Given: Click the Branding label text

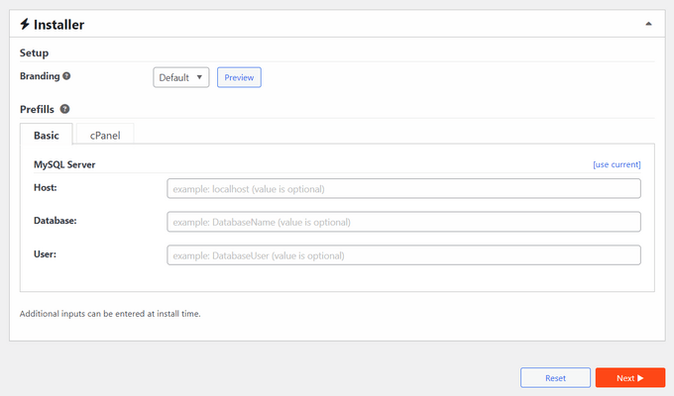Looking at the screenshot, I should point(39,76).
